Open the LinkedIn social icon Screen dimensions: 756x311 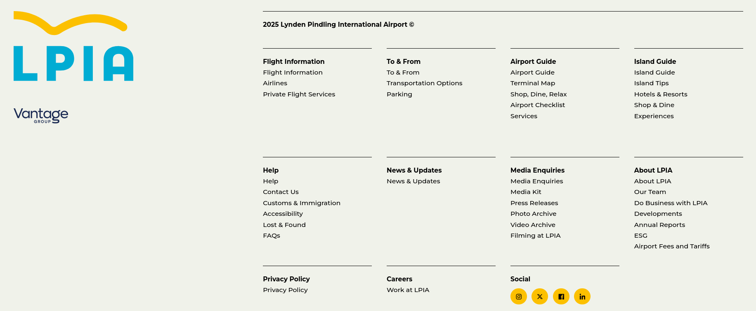point(582,297)
